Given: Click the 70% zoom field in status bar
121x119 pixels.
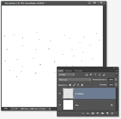Looking at the screenshot, I should [x=6, y=109].
